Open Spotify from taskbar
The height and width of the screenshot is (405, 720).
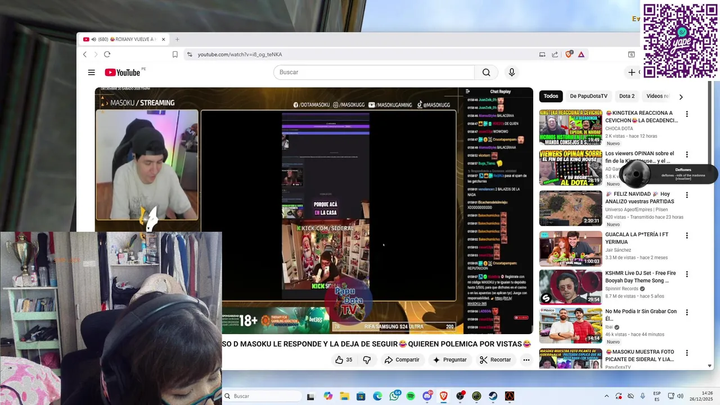(411, 396)
